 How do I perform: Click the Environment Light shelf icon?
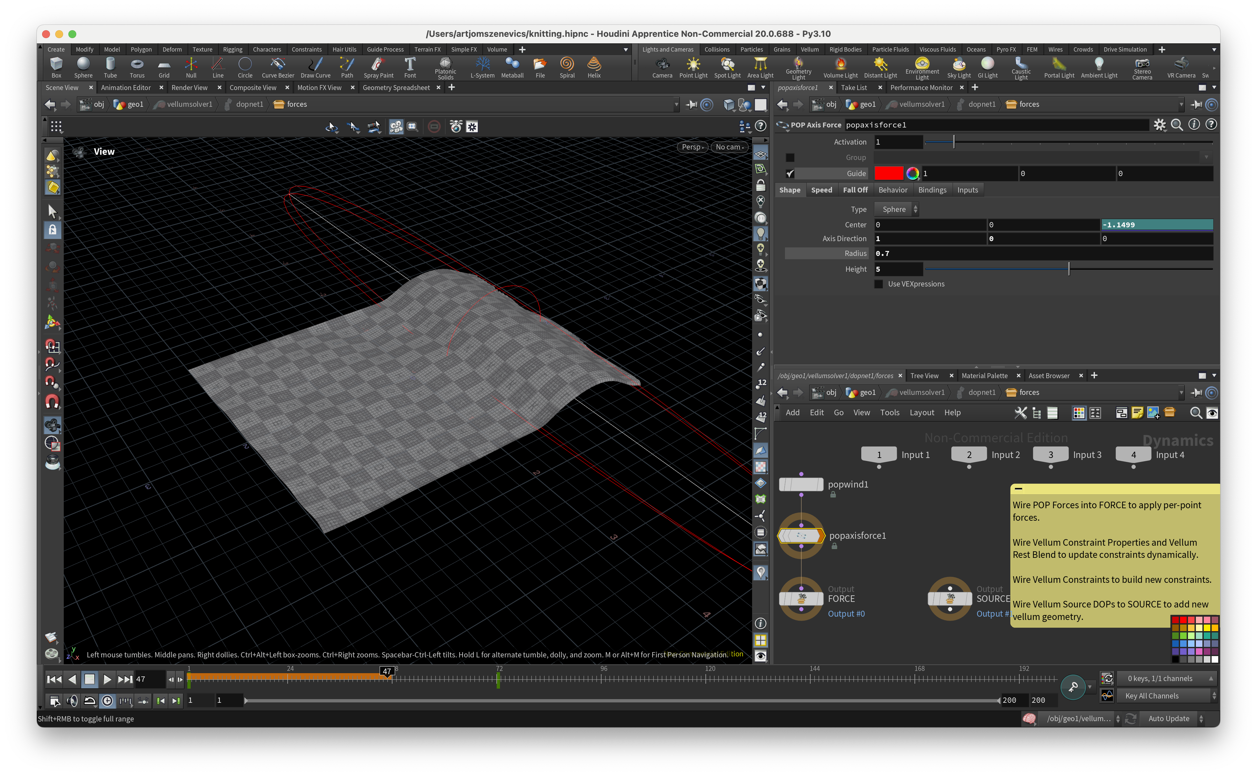(922, 67)
